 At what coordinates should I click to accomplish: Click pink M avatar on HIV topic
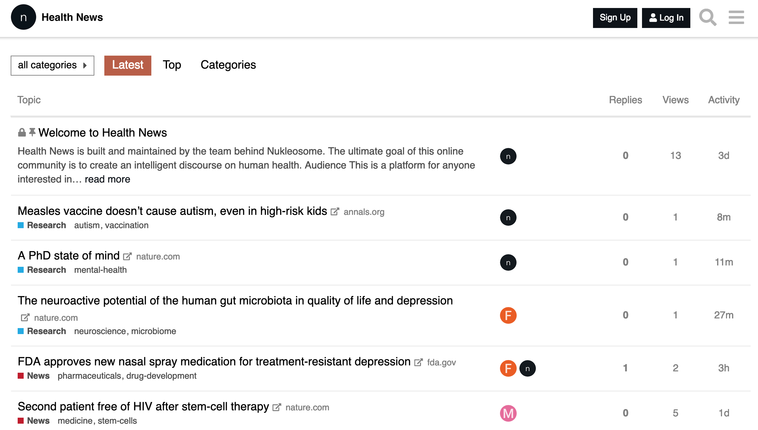pyautogui.click(x=508, y=413)
